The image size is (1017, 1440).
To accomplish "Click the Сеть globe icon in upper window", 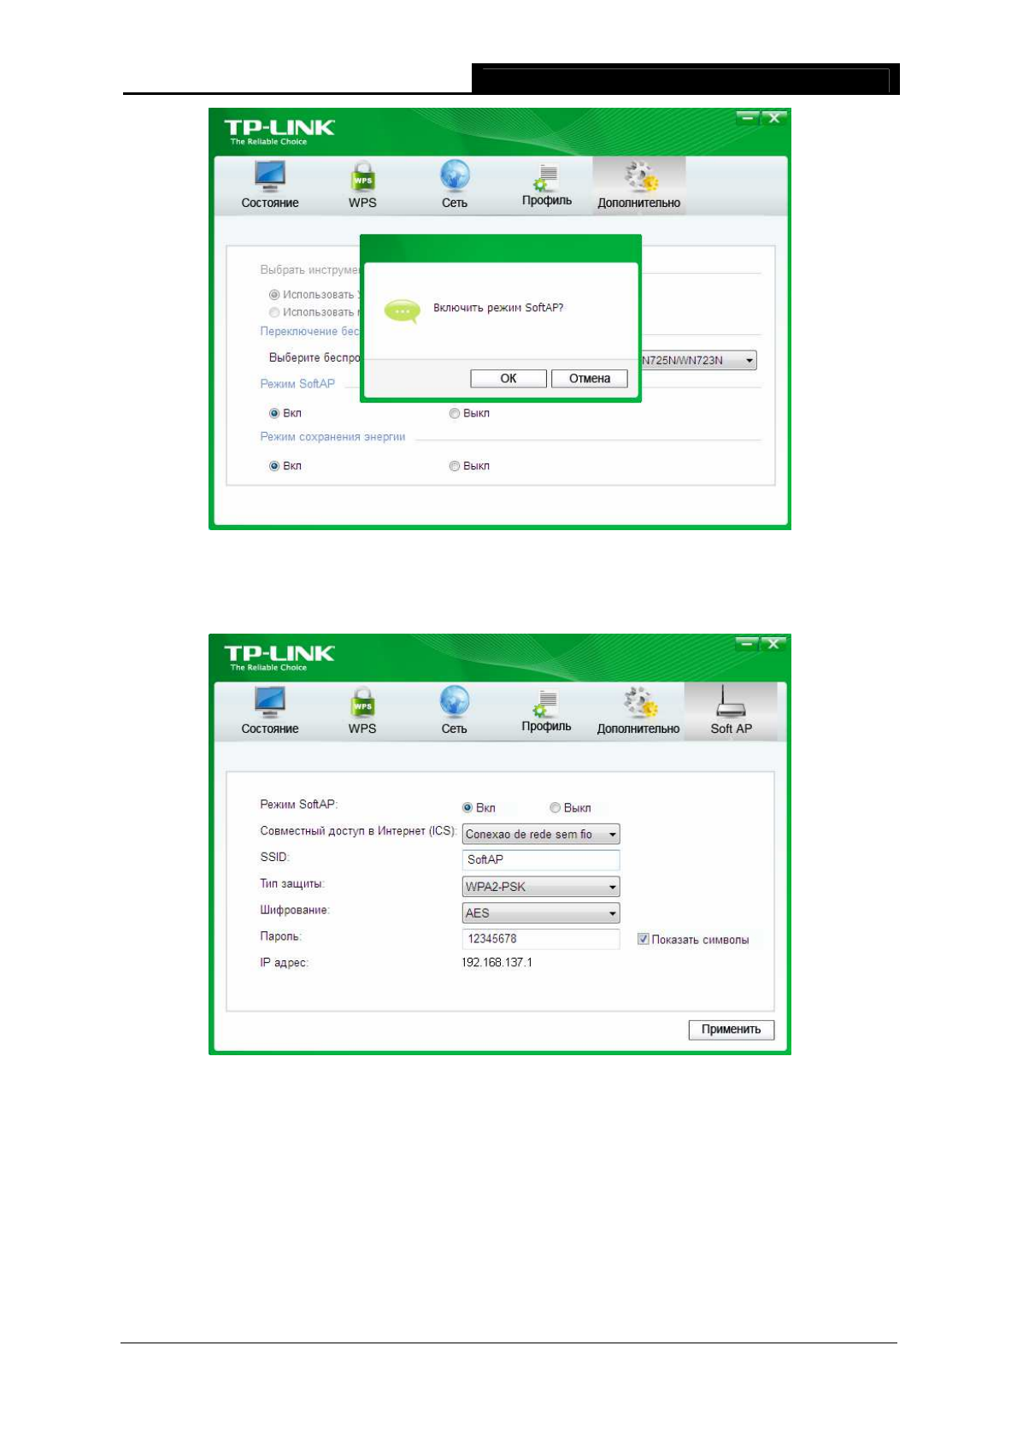I will (x=454, y=176).
